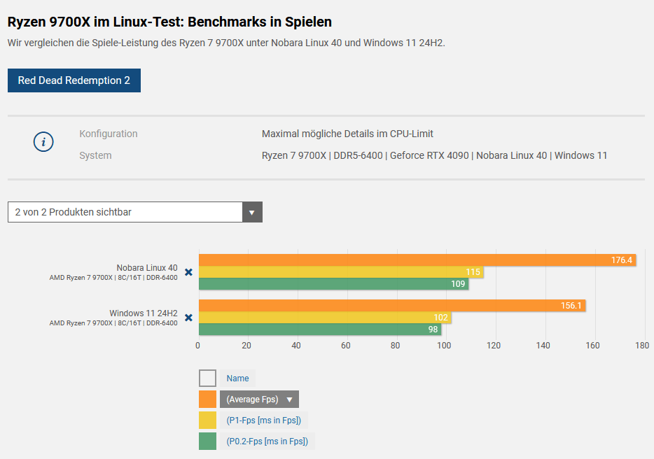654x459 pixels.
Task: Click the orange Average Fps color swatch
Action: point(207,400)
